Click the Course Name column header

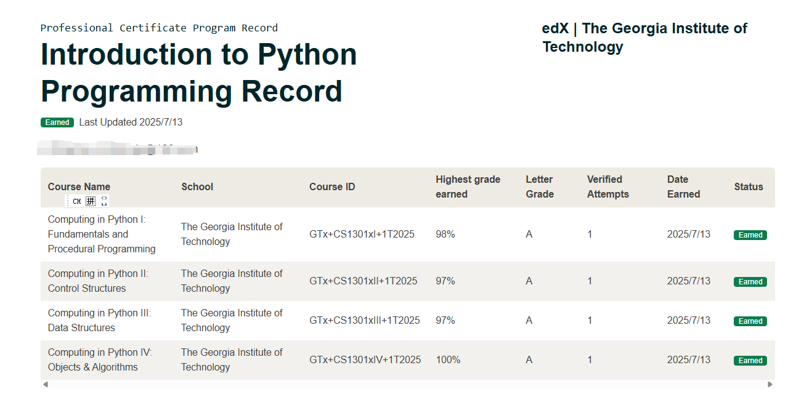pos(79,186)
